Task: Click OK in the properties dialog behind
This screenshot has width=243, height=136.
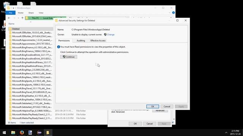Action: [135, 124]
